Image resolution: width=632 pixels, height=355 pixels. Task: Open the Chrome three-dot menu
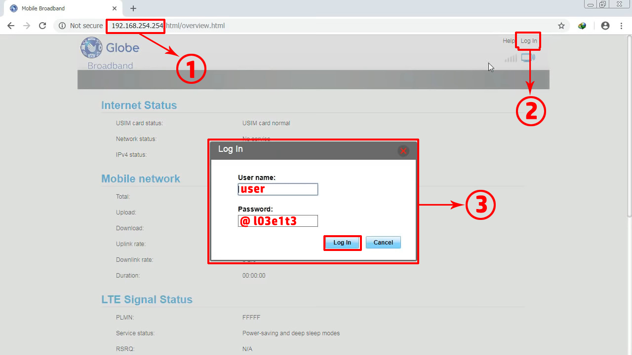(621, 26)
